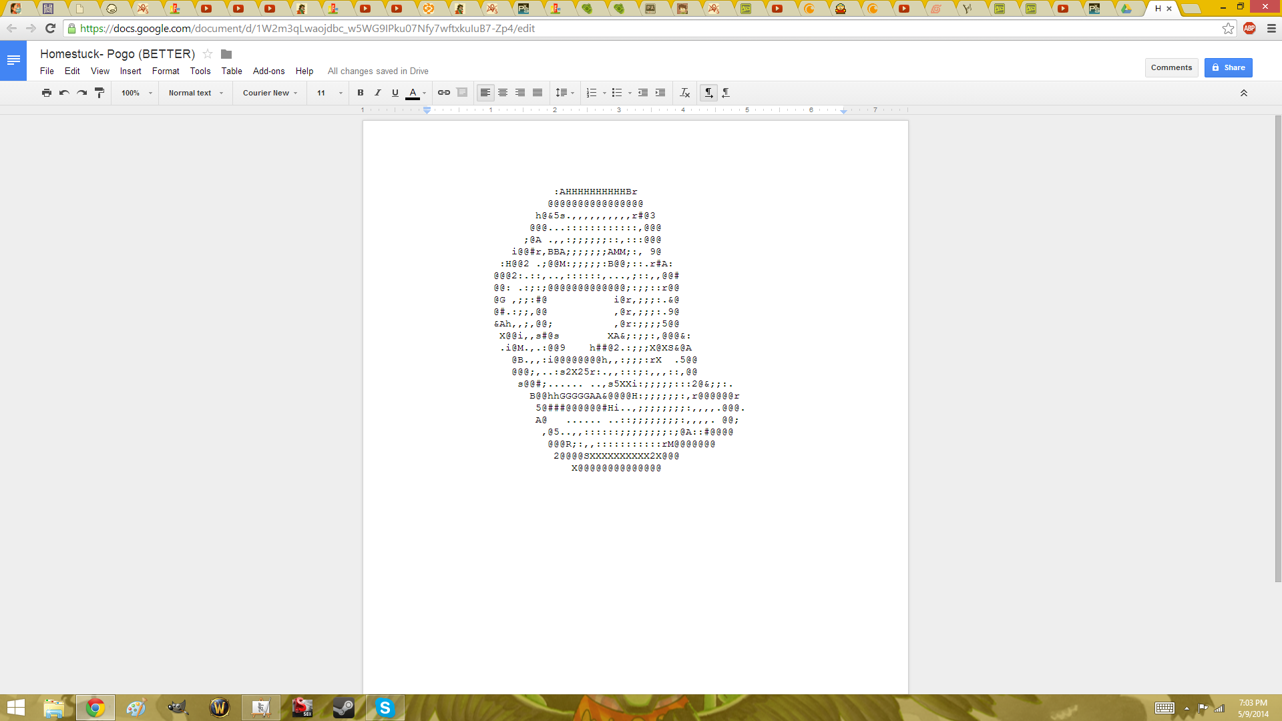Click 'All changes saved in Drive'

tap(378, 71)
